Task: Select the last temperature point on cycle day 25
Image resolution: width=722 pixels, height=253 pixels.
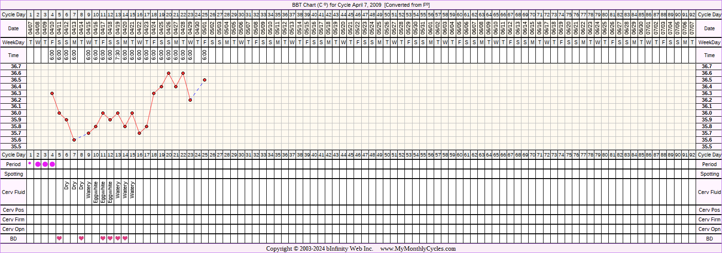Action: (205, 80)
